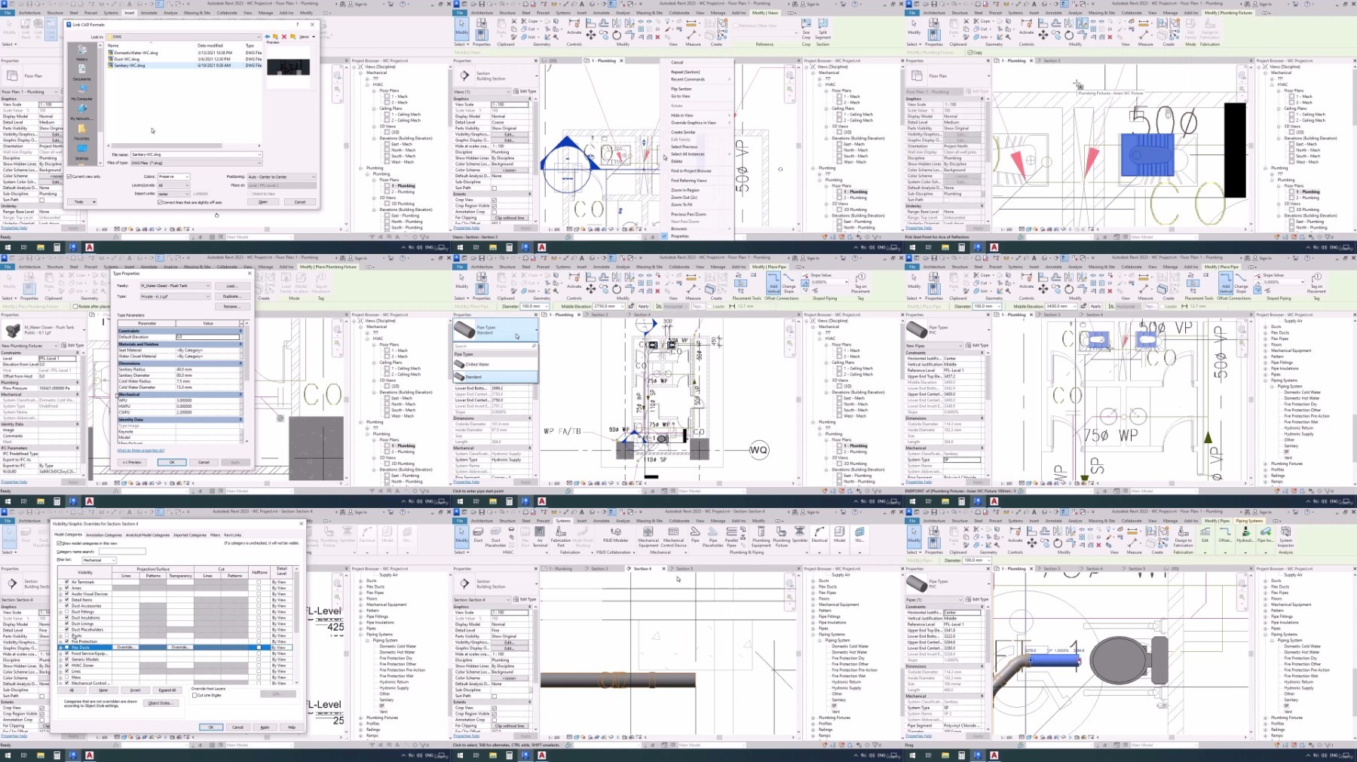Image resolution: width=1357 pixels, height=762 pixels.
Task: Select the Pipe Placeholder tool in Systems ribbon
Action: [x=713, y=537]
